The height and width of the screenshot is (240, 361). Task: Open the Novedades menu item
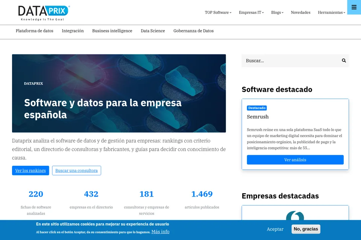tap(300, 12)
